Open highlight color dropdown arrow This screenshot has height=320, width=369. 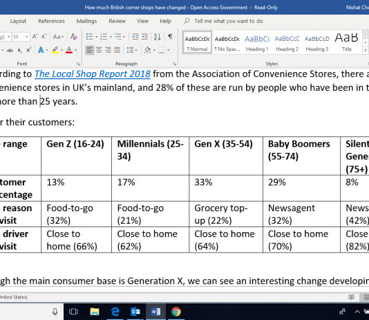[61, 51]
